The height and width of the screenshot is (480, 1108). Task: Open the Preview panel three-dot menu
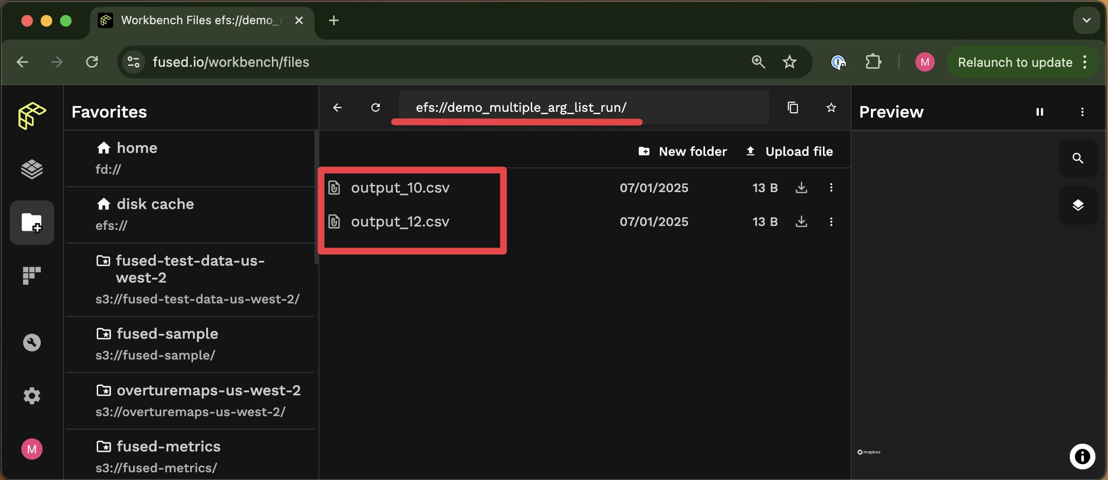[1082, 112]
